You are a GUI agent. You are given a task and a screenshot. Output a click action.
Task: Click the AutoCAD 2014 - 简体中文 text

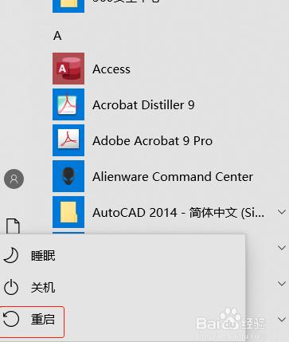coord(178,213)
